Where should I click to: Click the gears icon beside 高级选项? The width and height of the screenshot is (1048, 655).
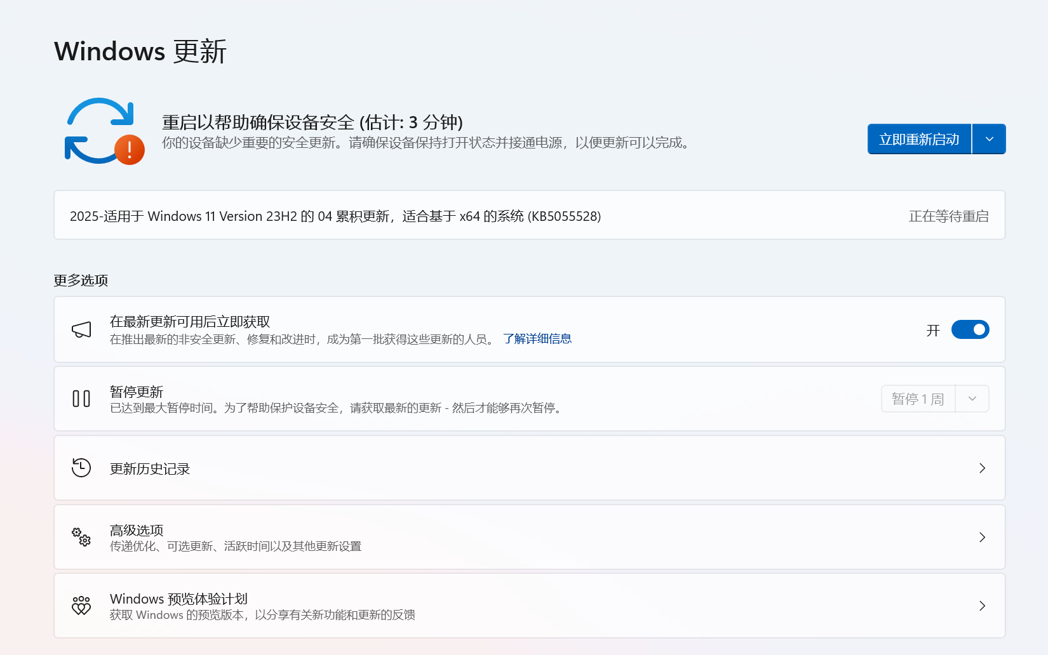tap(81, 537)
